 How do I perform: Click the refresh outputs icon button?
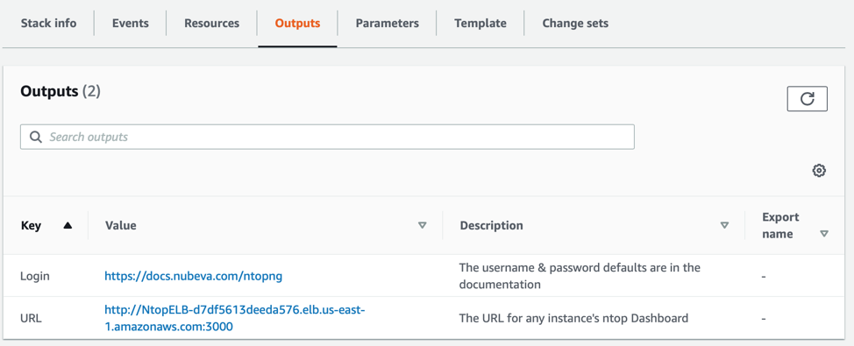pos(808,99)
